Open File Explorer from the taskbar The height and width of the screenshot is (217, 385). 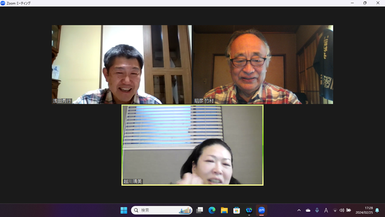(x=224, y=210)
